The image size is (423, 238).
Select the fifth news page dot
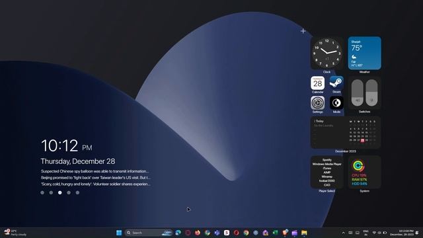(77, 192)
